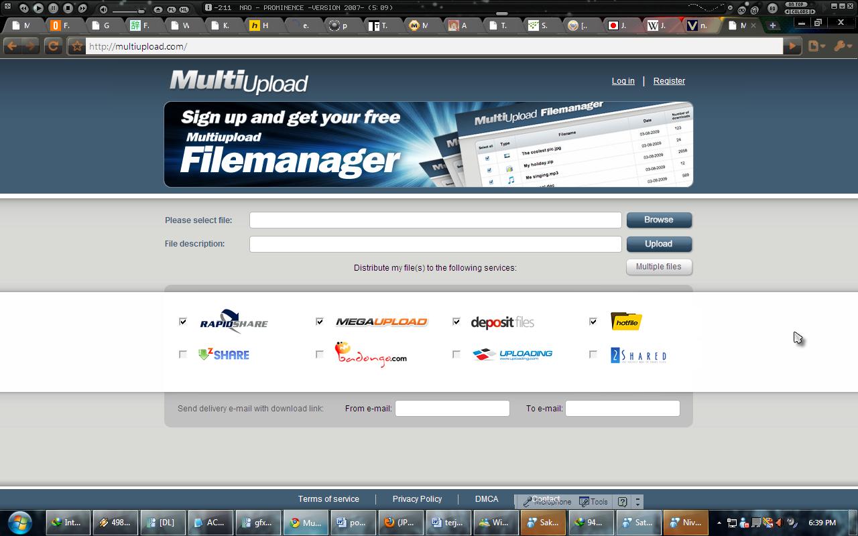This screenshot has width=858, height=536.
Task: Go forward using browser forward arrow
Action: click(x=30, y=46)
